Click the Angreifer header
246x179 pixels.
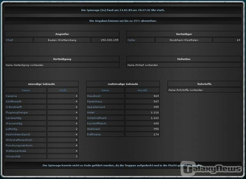click(62, 34)
